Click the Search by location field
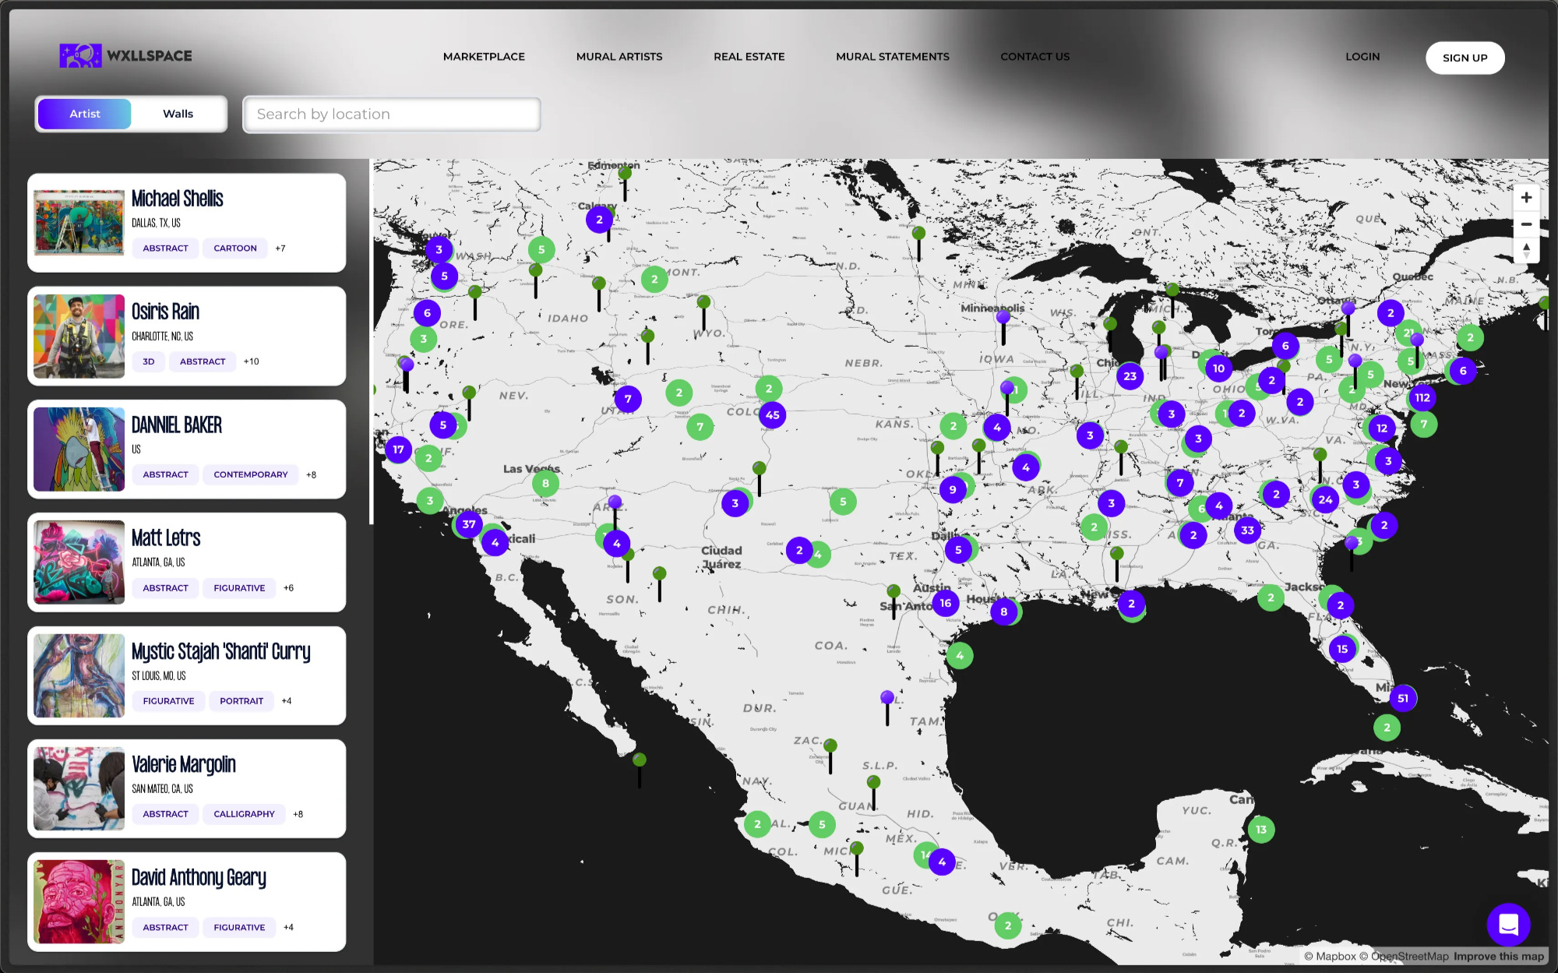Viewport: 1558px width, 973px height. click(392, 115)
